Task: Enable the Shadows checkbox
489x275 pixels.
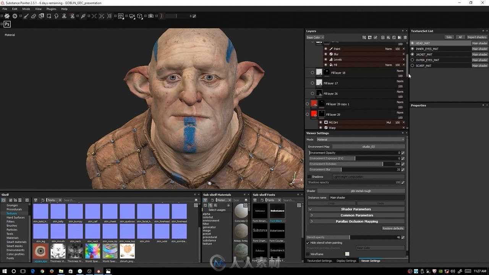Action: click(309, 177)
